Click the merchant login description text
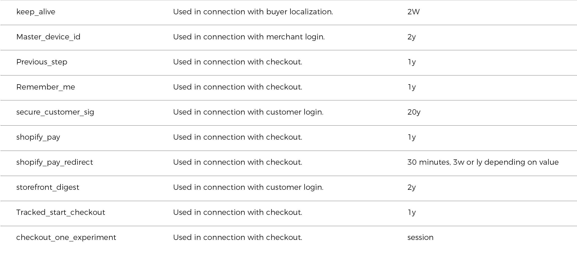 click(249, 37)
